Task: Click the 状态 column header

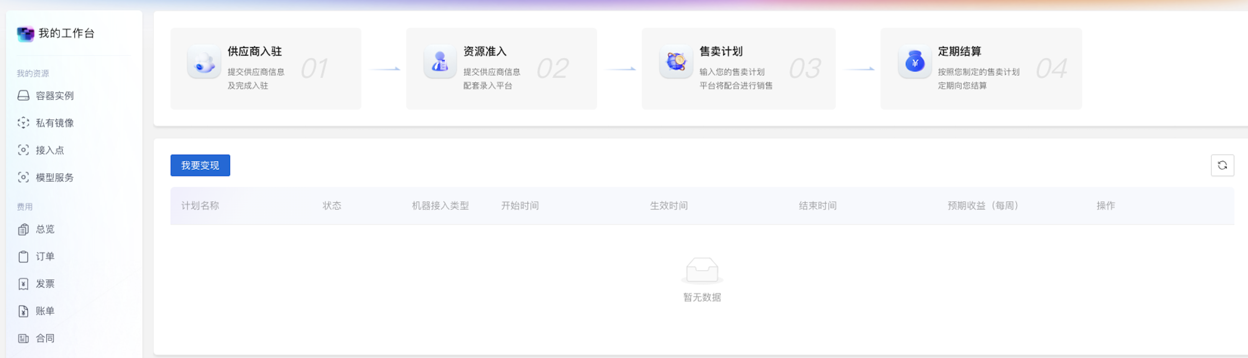Action: point(332,206)
